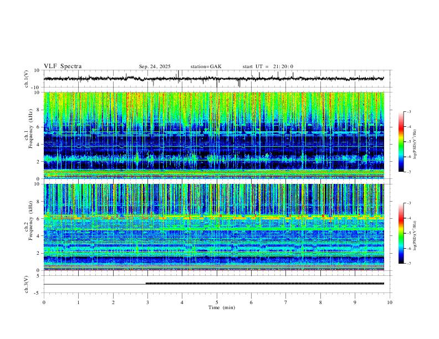Click the "4" kHz tick on ch.2 spectrogram
This screenshot has width=439, height=339.
(x=39, y=236)
